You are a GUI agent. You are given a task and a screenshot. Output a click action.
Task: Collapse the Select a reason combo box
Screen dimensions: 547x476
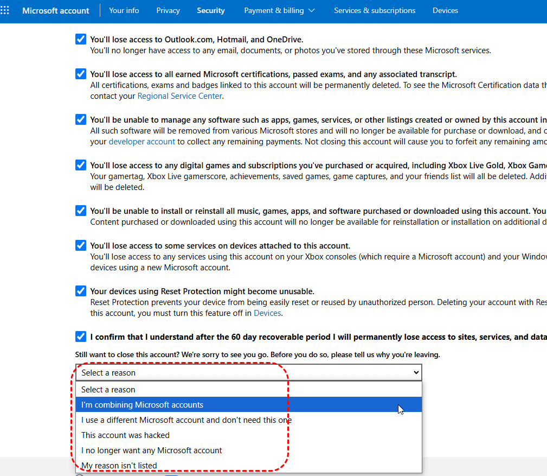[x=249, y=373]
